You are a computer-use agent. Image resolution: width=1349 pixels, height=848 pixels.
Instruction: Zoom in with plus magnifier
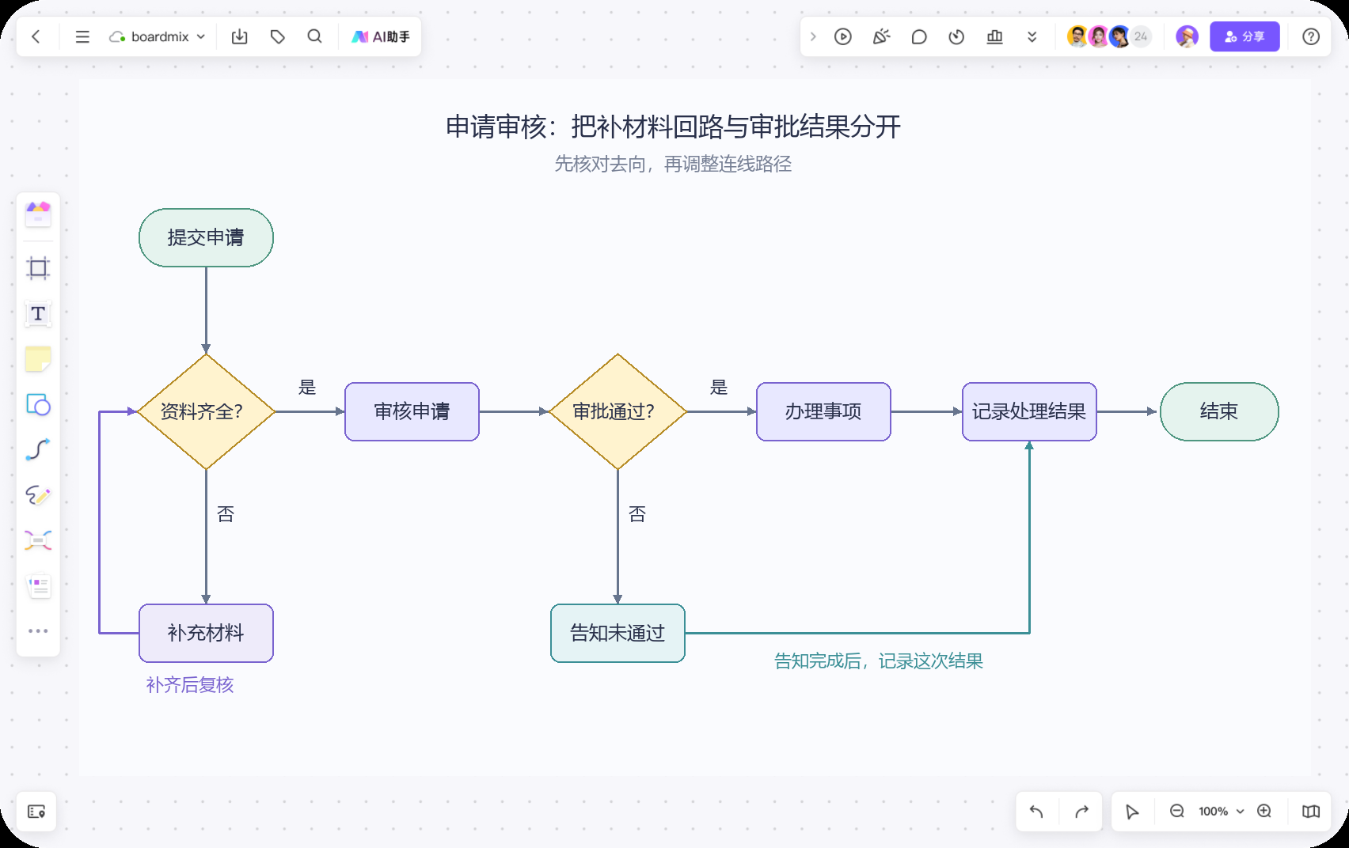[x=1265, y=811]
